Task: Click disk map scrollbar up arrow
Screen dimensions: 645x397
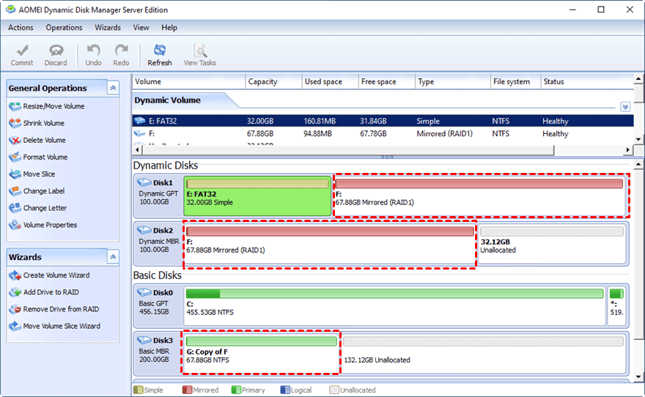Action: click(638, 164)
